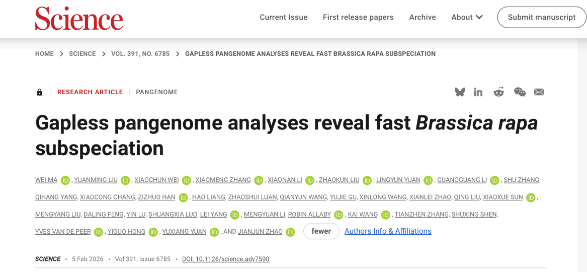This screenshot has height=272, width=587.
Task: Open the Archive page
Action: click(423, 17)
